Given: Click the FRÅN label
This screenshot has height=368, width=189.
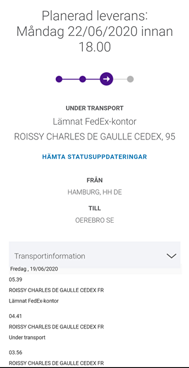Looking at the screenshot, I should [95, 180].
